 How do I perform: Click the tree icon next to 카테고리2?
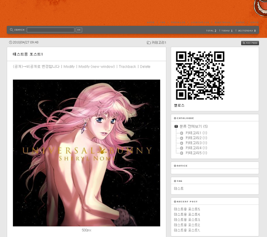pyautogui.click(x=182, y=138)
